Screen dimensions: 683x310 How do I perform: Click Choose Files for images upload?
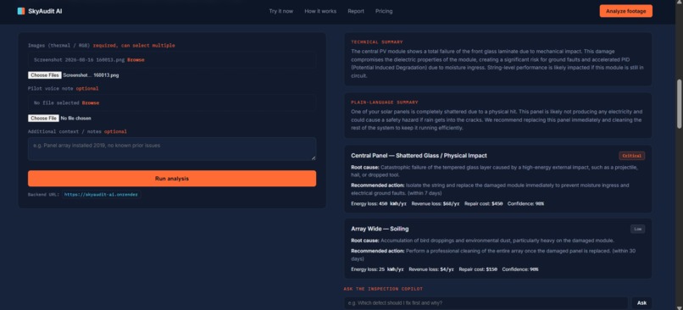(x=45, y=75)
